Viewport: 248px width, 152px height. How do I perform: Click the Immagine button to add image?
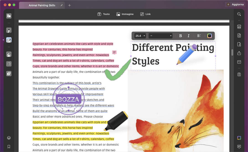(x=125, y=14)
